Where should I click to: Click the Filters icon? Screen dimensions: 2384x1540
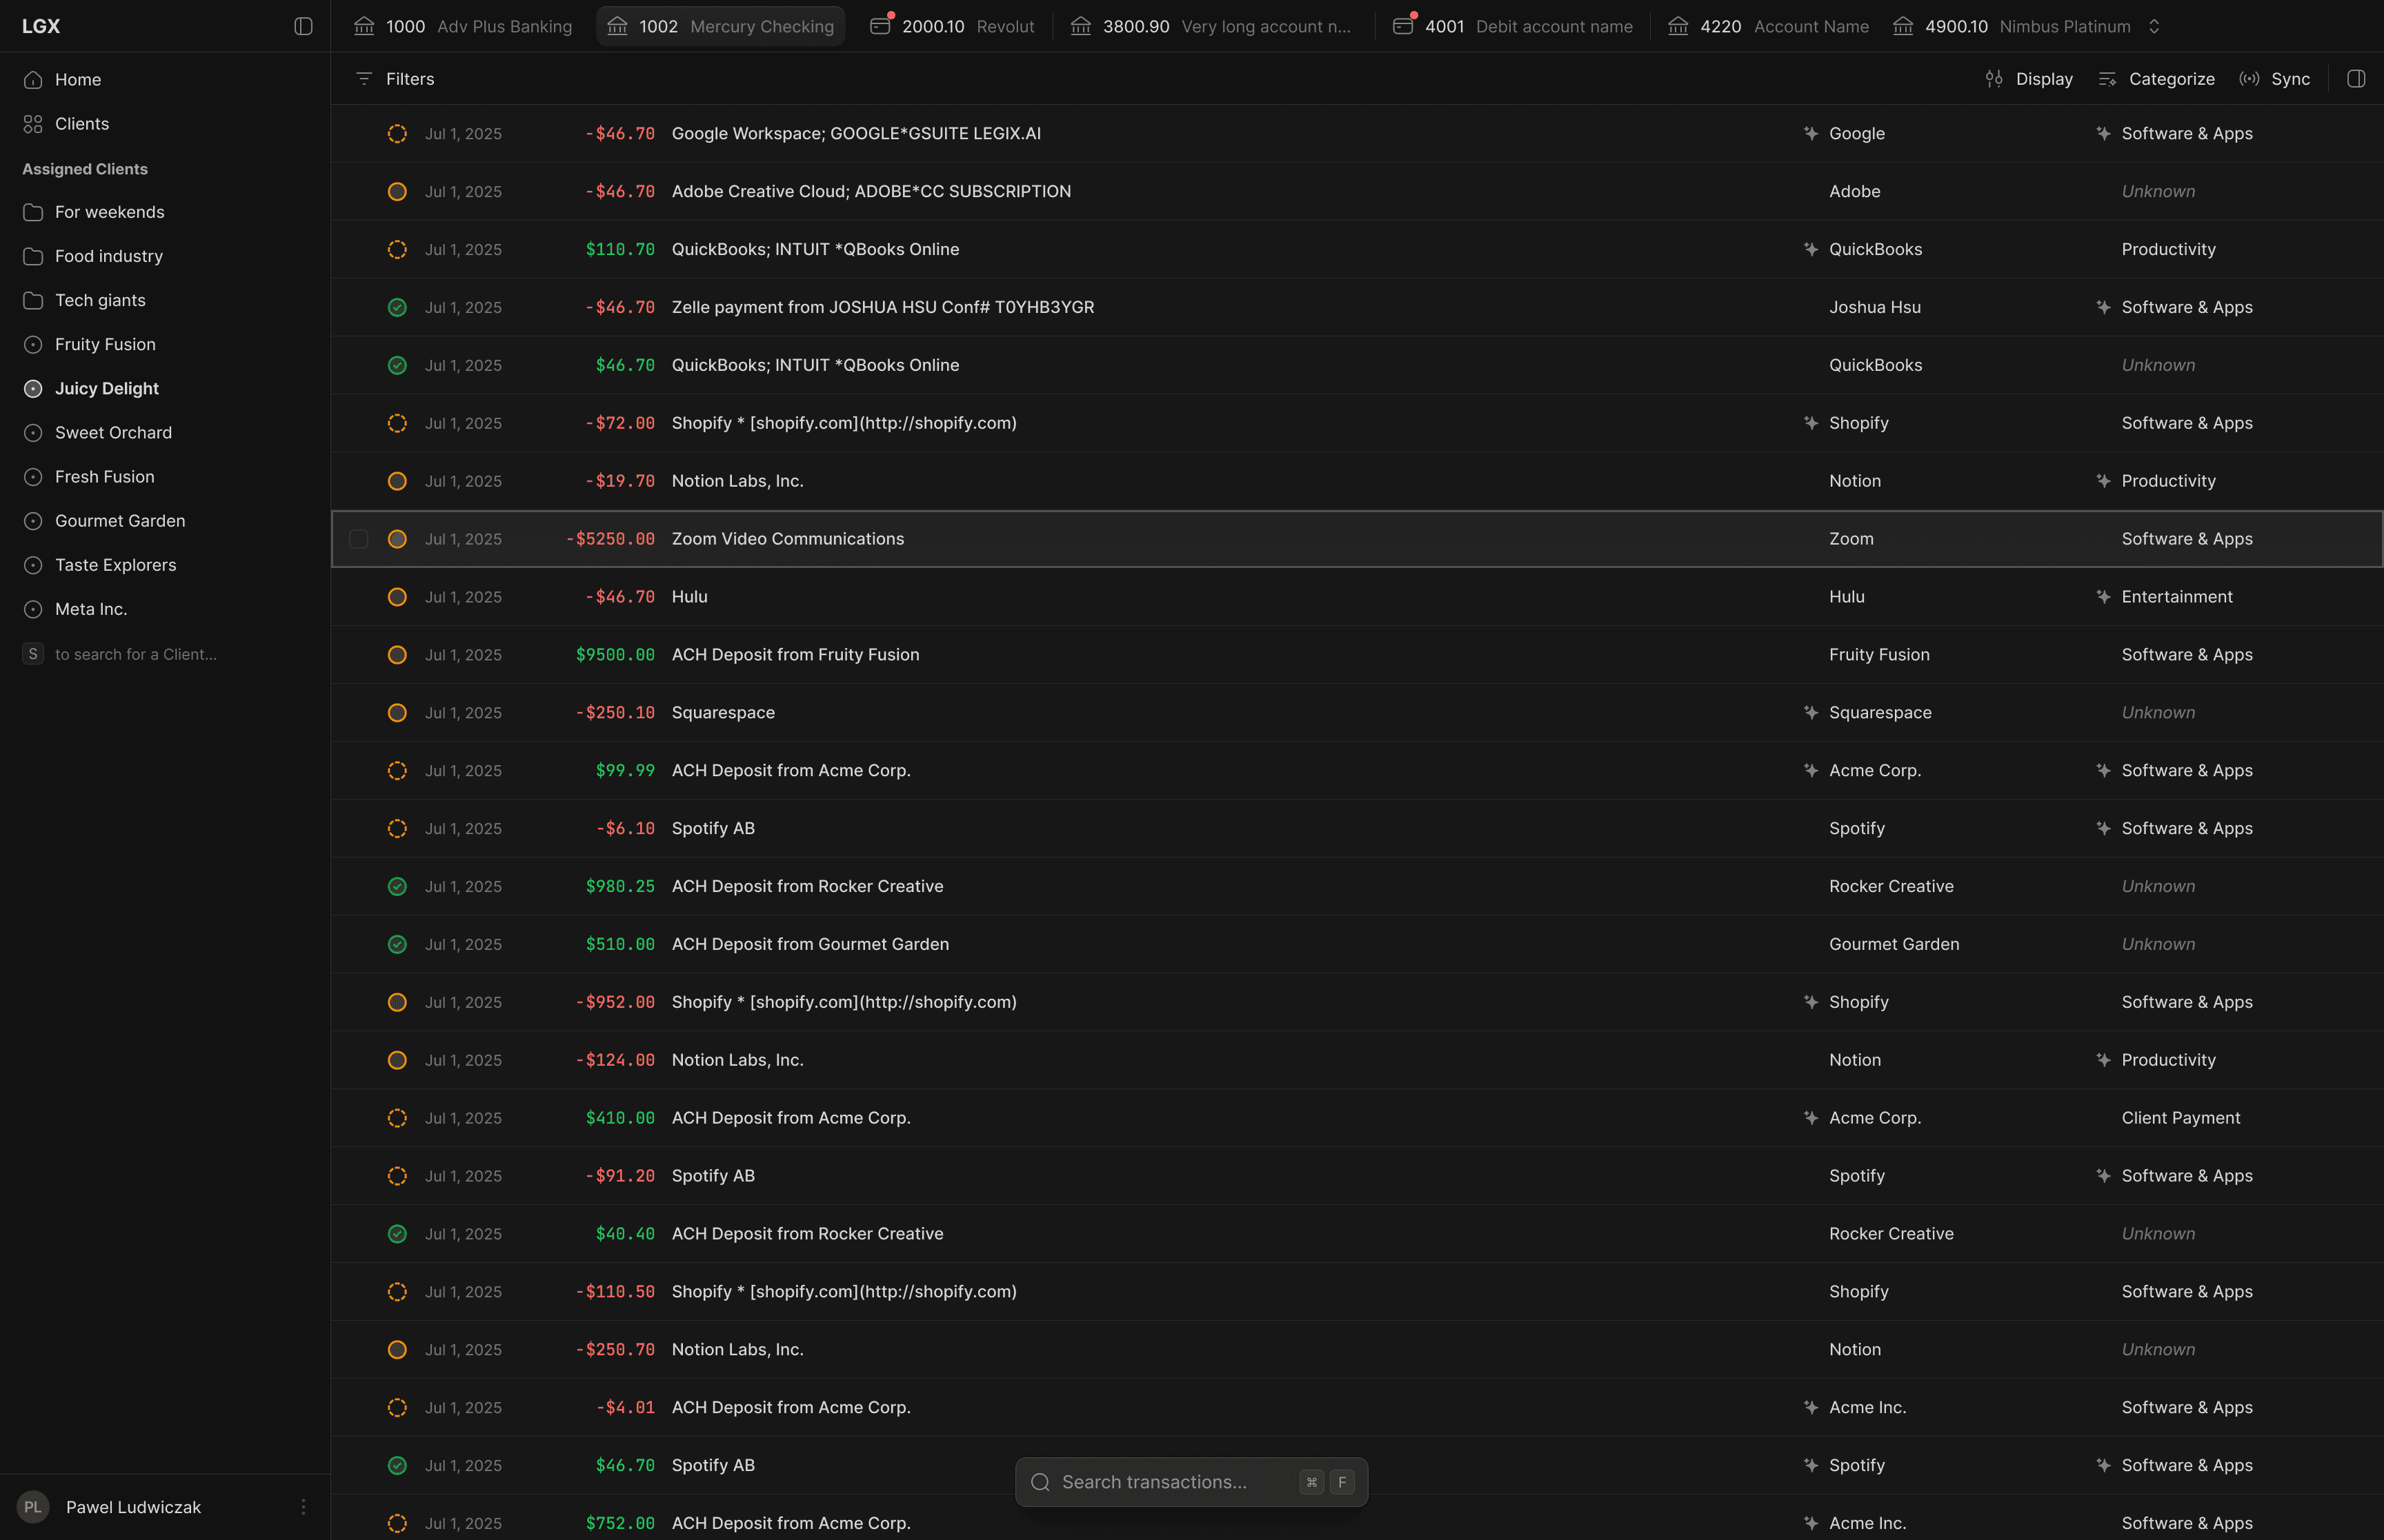[x=364, y=79]
